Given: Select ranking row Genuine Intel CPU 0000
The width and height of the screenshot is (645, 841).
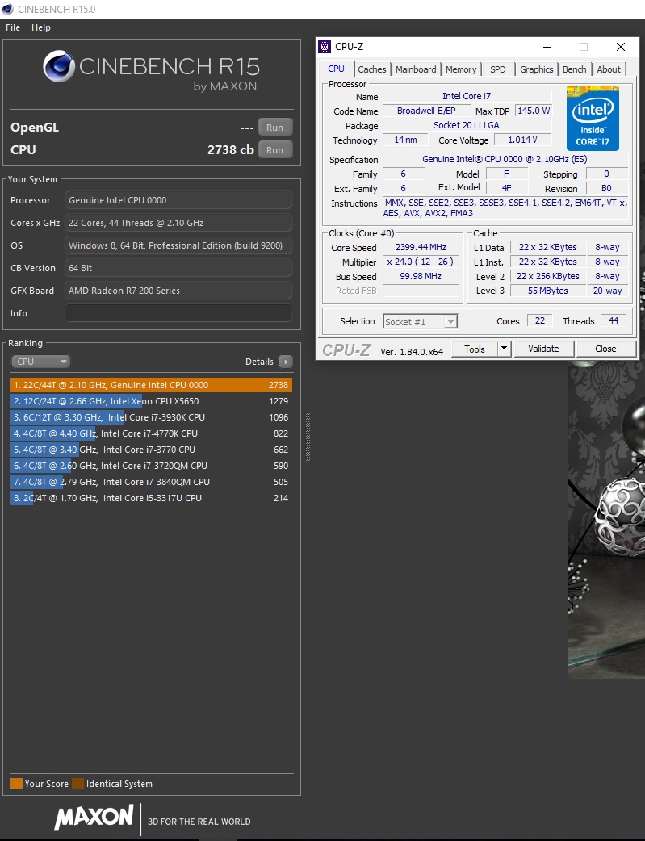Looking at the screenshot, I should tap(151, 385).
